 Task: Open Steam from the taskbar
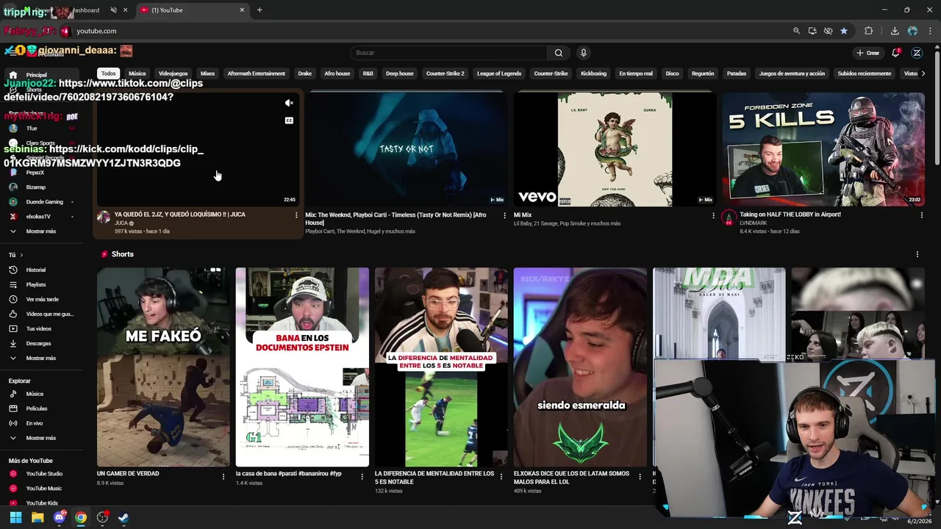click(124, 518)
